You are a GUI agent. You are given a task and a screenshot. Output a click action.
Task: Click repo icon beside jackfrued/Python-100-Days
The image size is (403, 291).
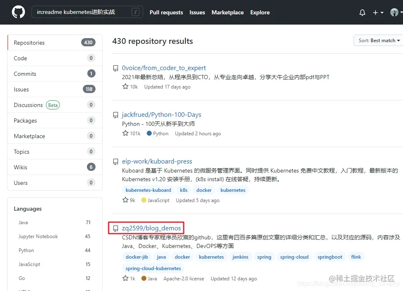[x=116, y=115]
